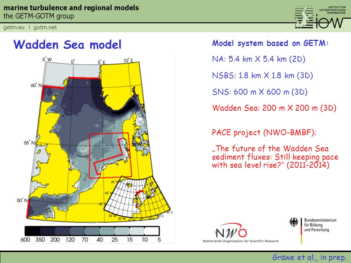Click the '5° W' longitude label

(47, 59)
